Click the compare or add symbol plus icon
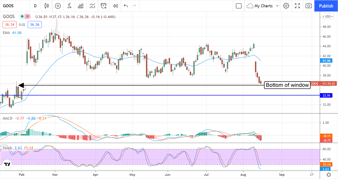 (58, 6)
